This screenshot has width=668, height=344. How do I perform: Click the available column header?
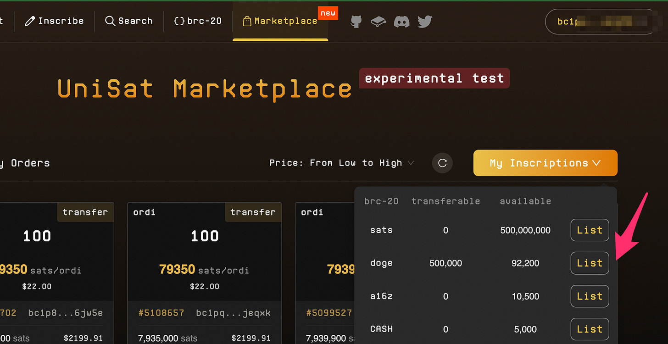pos(525,201)
